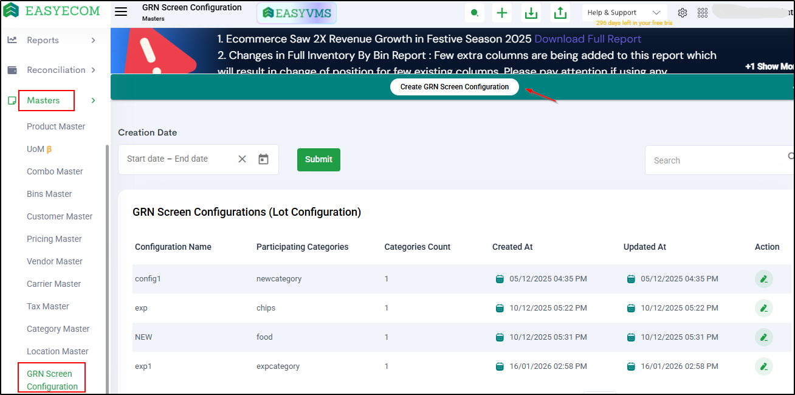Clear the date range with X icon
Image resolution: width=795 pixels, height=395 pixels.
pos(242,159)
